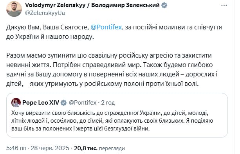Open the 20,8 тис. перегляди view count
Image resolution: width=240 pixels, height=154 pixels.
(x=99, y=148)
